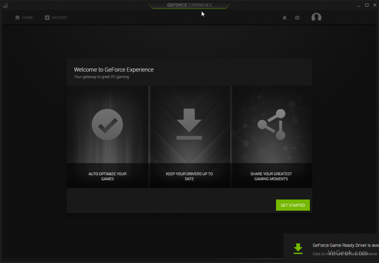
Task: Select 'Keep Your Drivers Up To Date' caption
Action: [x=189, y=176]
